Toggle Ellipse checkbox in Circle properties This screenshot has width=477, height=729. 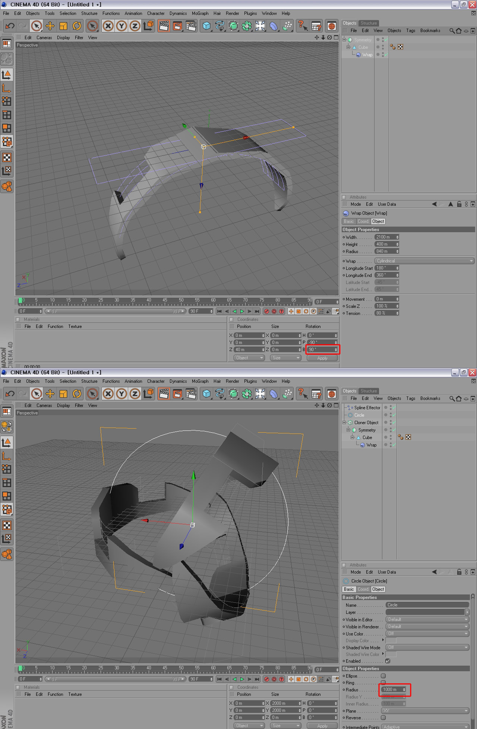pyautogui.click(x=383, y=676)
